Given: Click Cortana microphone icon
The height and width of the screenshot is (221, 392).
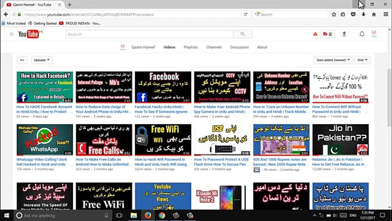Looking at the screenshot, I should click(106, 215).
